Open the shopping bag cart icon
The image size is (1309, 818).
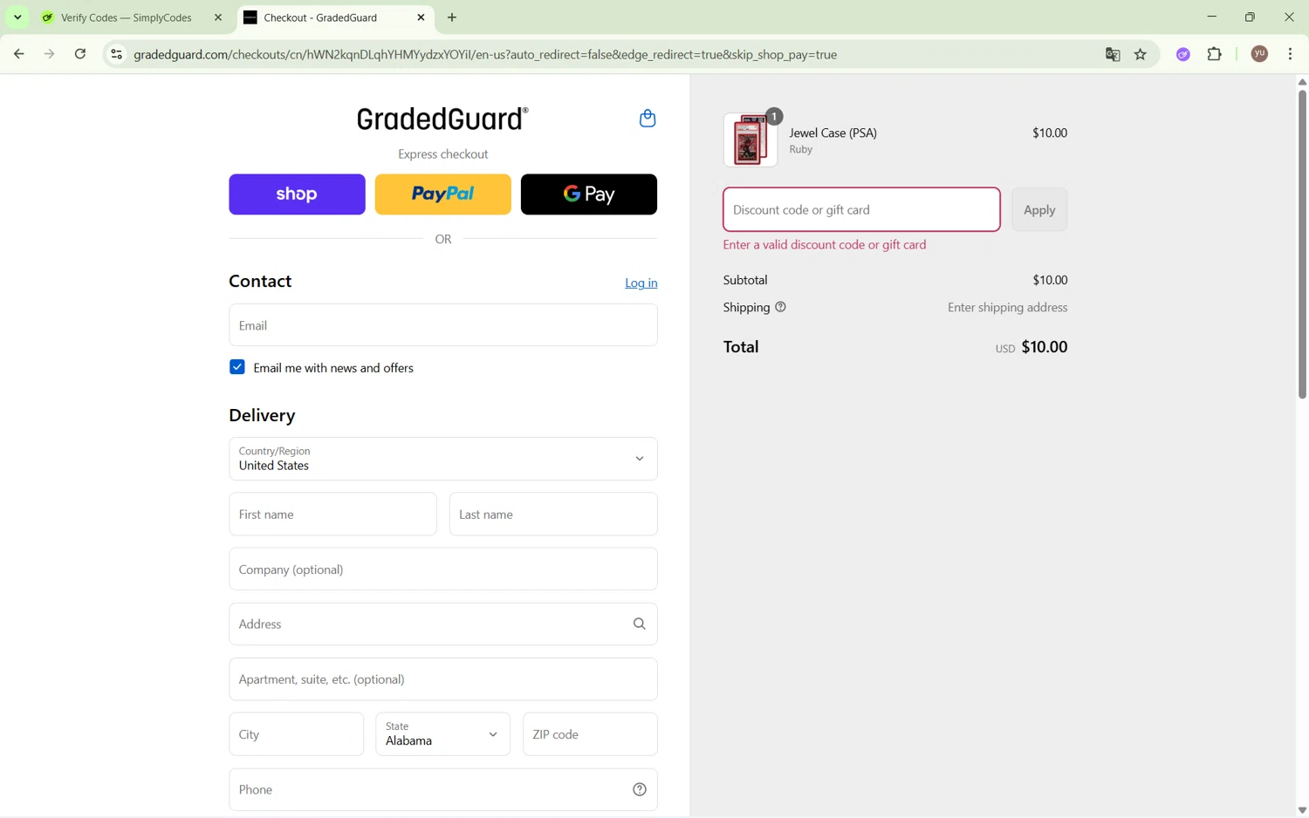[647, 119]
